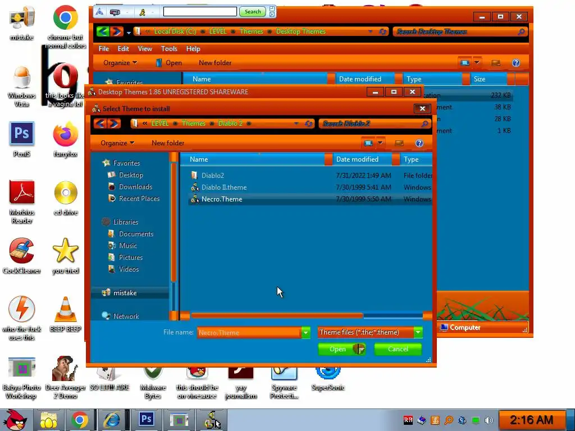The width and height of the screenshot is (575, 431).
Task: Open the 'cd drive' disc desktop icon
Action: [x=66, y=197]
